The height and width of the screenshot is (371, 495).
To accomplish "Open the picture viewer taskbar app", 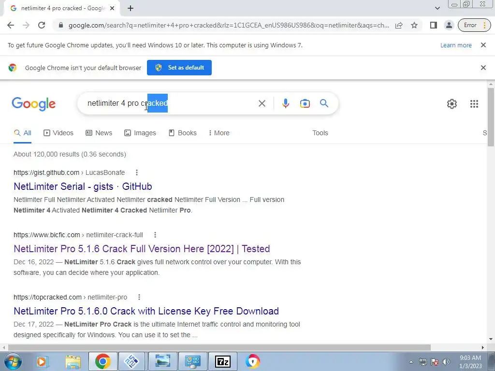I will click(162, 361).
